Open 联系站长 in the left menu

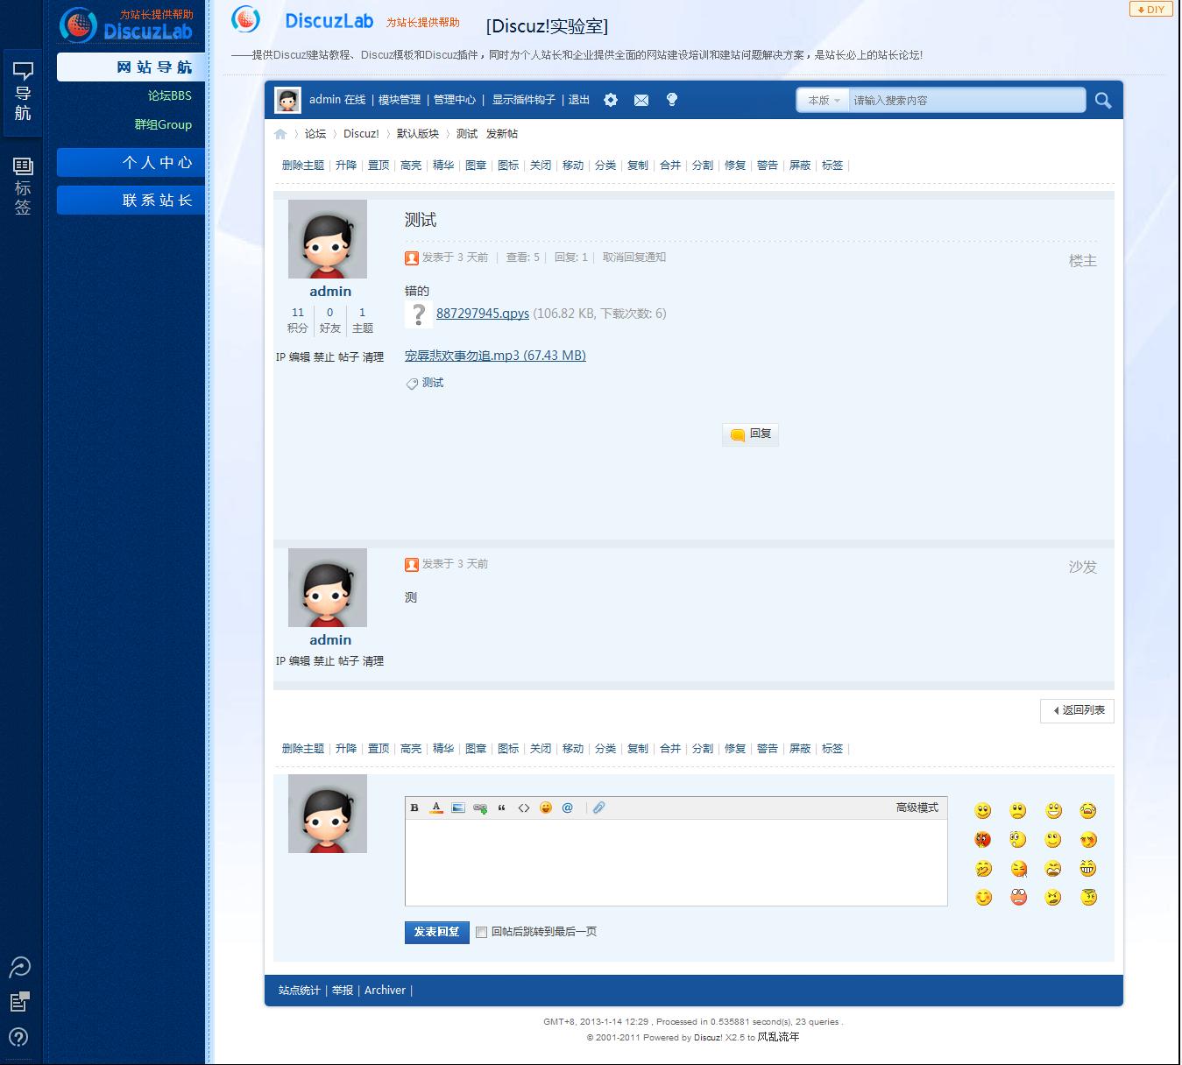point(131,201)
